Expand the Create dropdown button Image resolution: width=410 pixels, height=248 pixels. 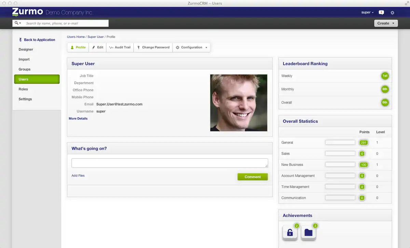[x=386, y=23]
